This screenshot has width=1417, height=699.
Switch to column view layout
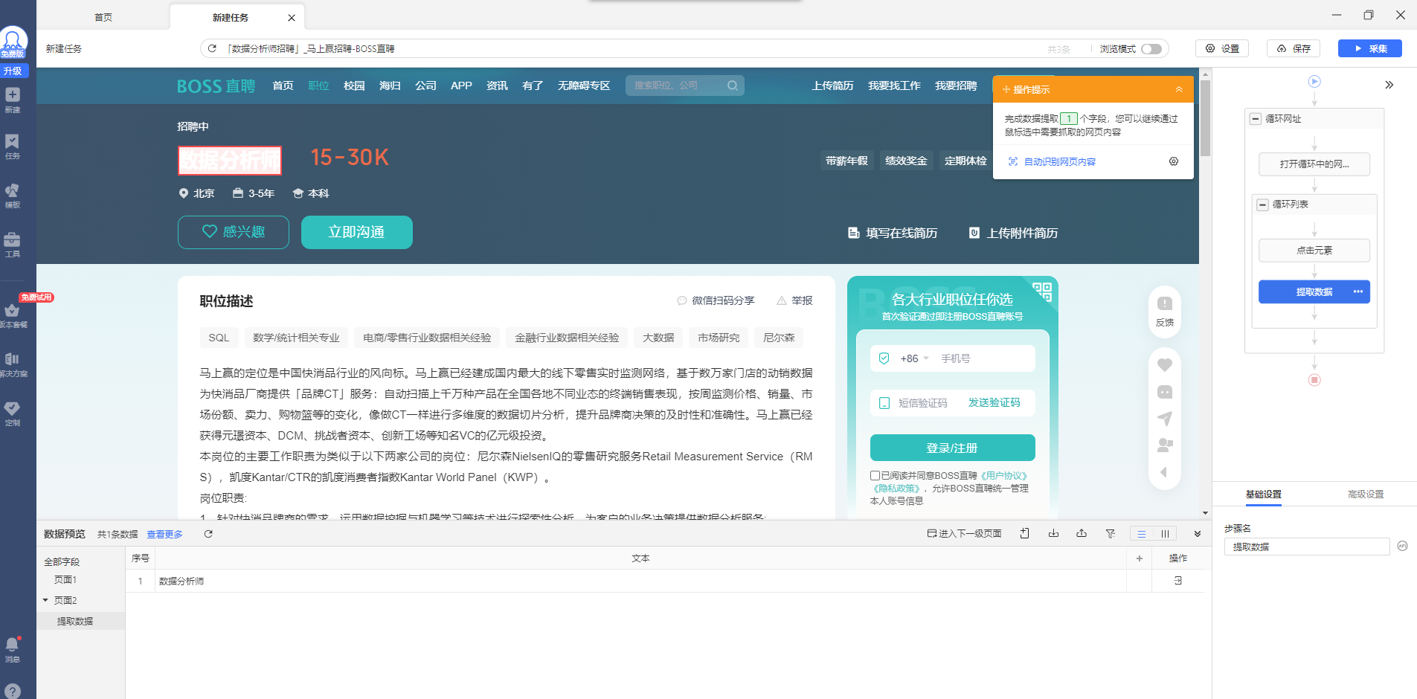tap(1165, 533)
